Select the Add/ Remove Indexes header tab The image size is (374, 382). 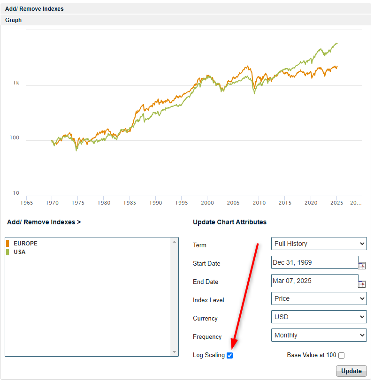34,8
